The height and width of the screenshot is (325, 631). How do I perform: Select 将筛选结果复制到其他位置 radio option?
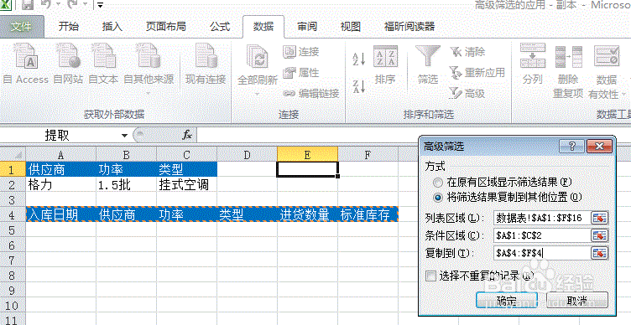pos(438,197)
